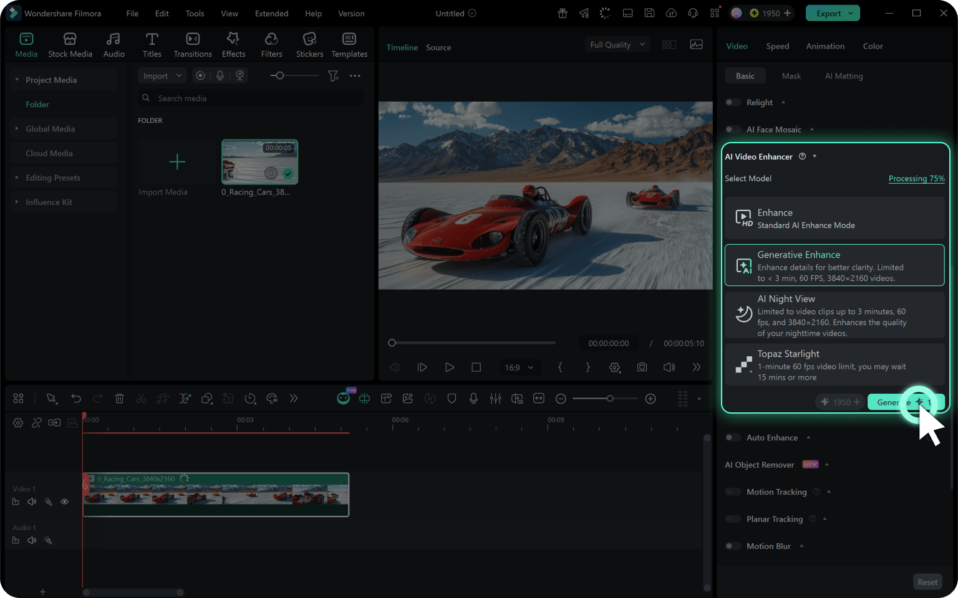Click the media thumbnail size slider
The width and height of the screenshot is (958, 598).
tap(294, 75)
